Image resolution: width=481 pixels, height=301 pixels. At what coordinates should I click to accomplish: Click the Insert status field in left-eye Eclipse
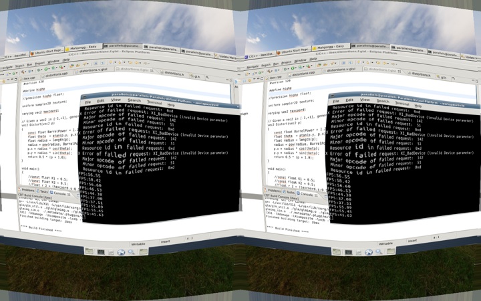[166, 241]
